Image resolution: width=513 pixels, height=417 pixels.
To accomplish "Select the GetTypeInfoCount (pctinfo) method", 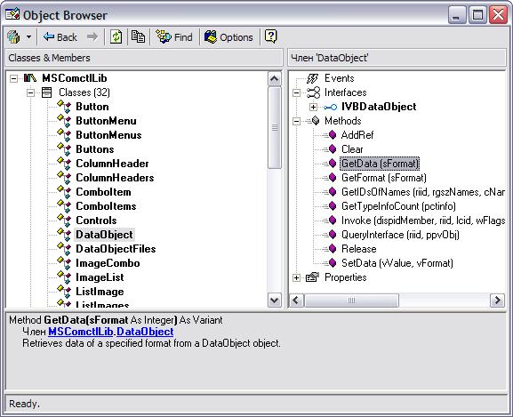I will [x=398, y=206].
